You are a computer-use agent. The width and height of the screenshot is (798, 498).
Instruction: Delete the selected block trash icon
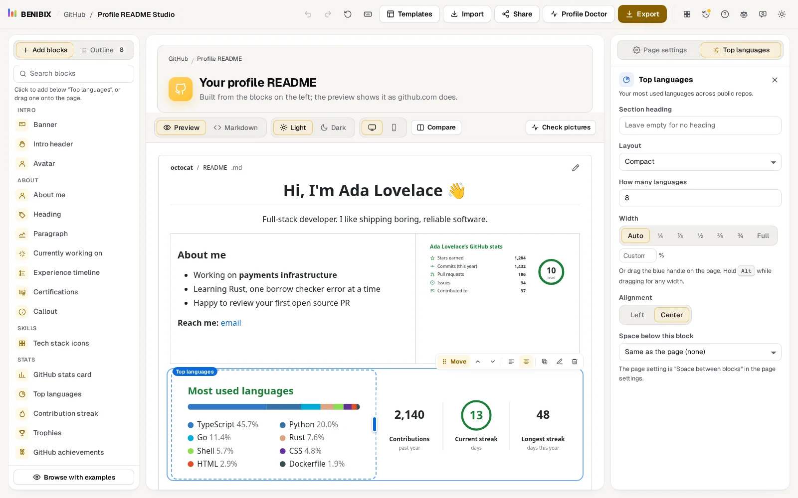(575, 362)
